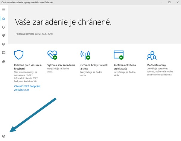
Task: Close the Windows Defender window
Action: tap(176, 3)
